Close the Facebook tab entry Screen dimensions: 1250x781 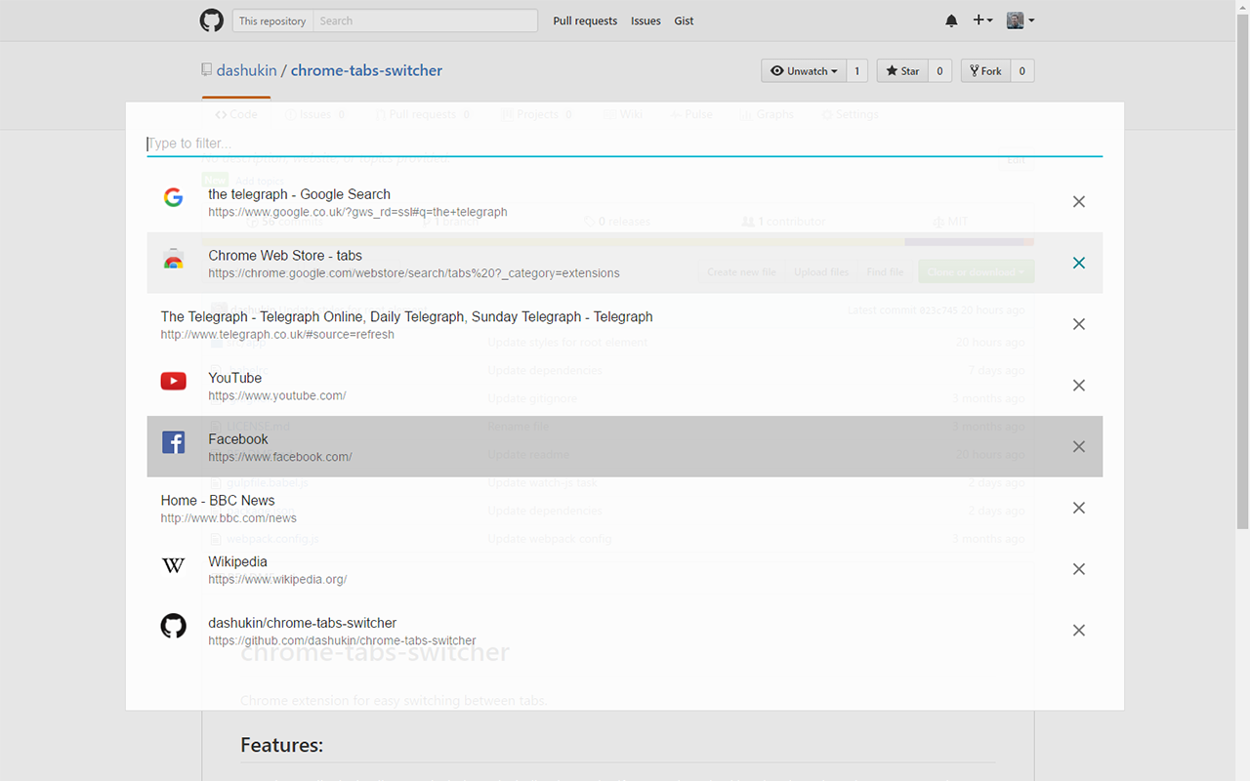click(1079, 446)
